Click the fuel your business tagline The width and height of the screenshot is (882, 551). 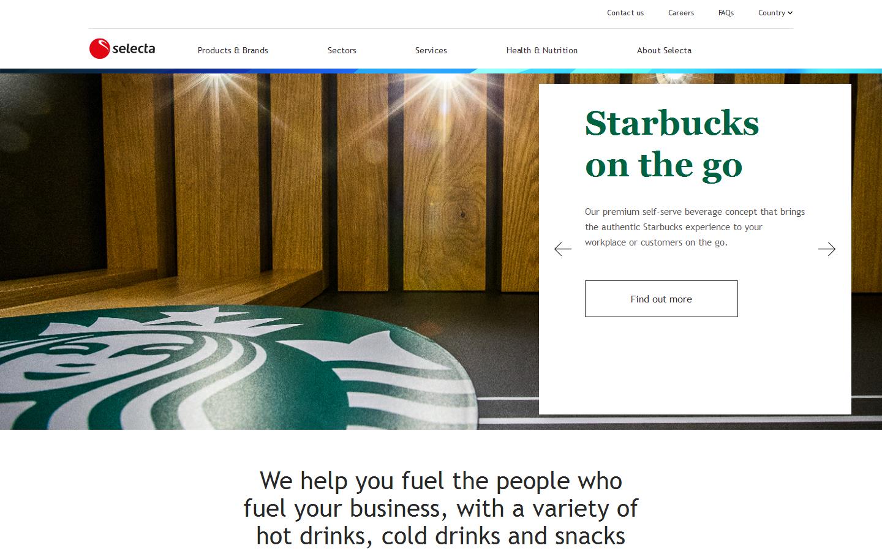pyautogui.click(x=441, y=508)
